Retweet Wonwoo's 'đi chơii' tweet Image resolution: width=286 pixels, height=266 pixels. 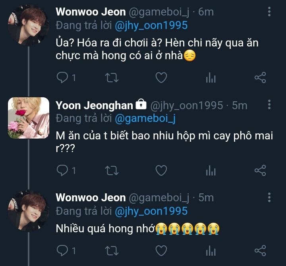[x=112, y=77]
